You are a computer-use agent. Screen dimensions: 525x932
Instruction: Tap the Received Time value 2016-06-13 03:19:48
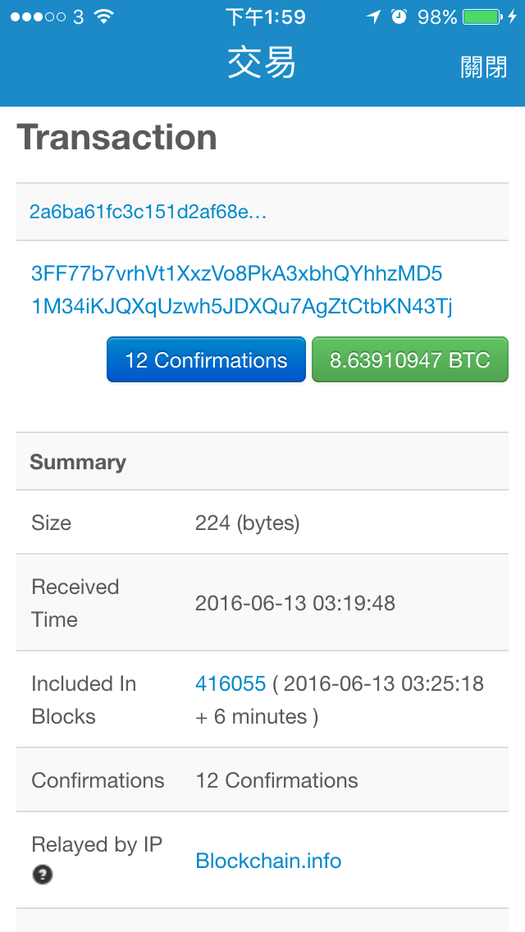click(295, 603)
